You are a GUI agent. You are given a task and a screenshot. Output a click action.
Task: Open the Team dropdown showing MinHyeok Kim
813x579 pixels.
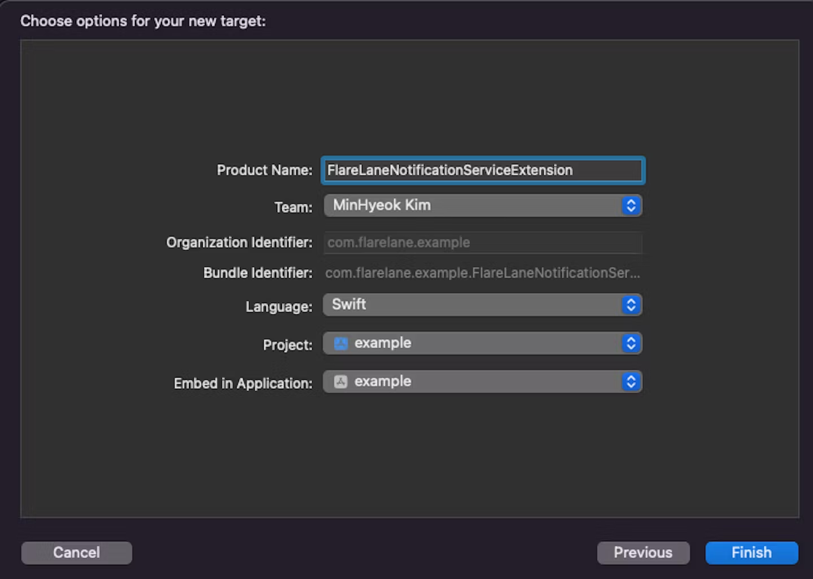pyautogui.click(x=473, y=205)
